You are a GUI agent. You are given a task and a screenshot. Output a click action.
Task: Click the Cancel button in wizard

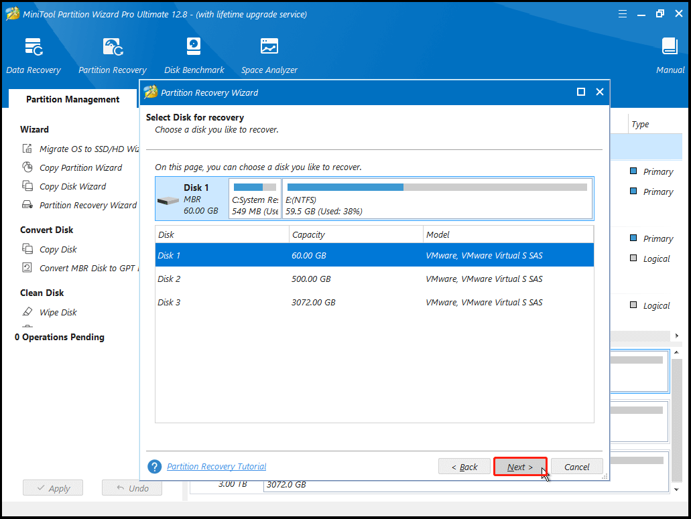[576, 467]
